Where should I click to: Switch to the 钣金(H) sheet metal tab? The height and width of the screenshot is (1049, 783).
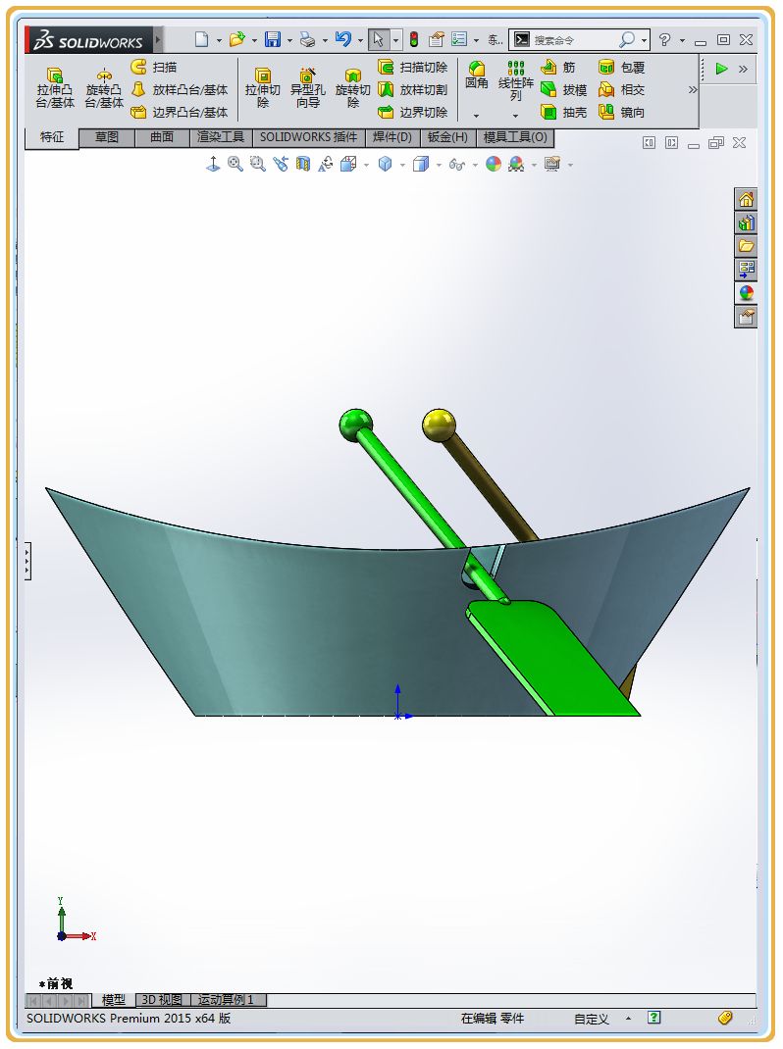click(447, 137)
